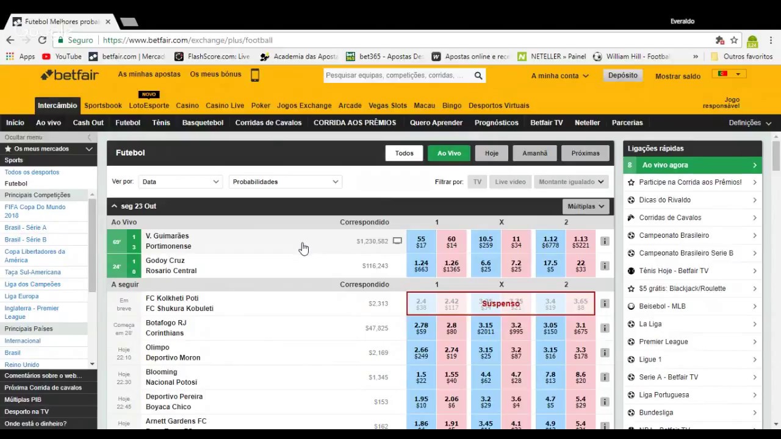Switch to Casino tab
The width and height of the screenshot is (781, 439).
[x=187, y=105]
